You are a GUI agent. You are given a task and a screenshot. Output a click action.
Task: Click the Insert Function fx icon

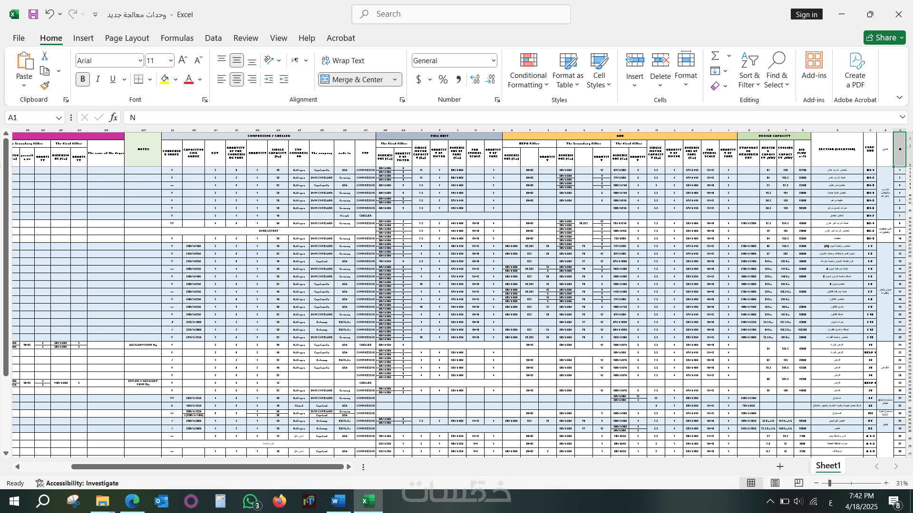click(x=113, y=117)
